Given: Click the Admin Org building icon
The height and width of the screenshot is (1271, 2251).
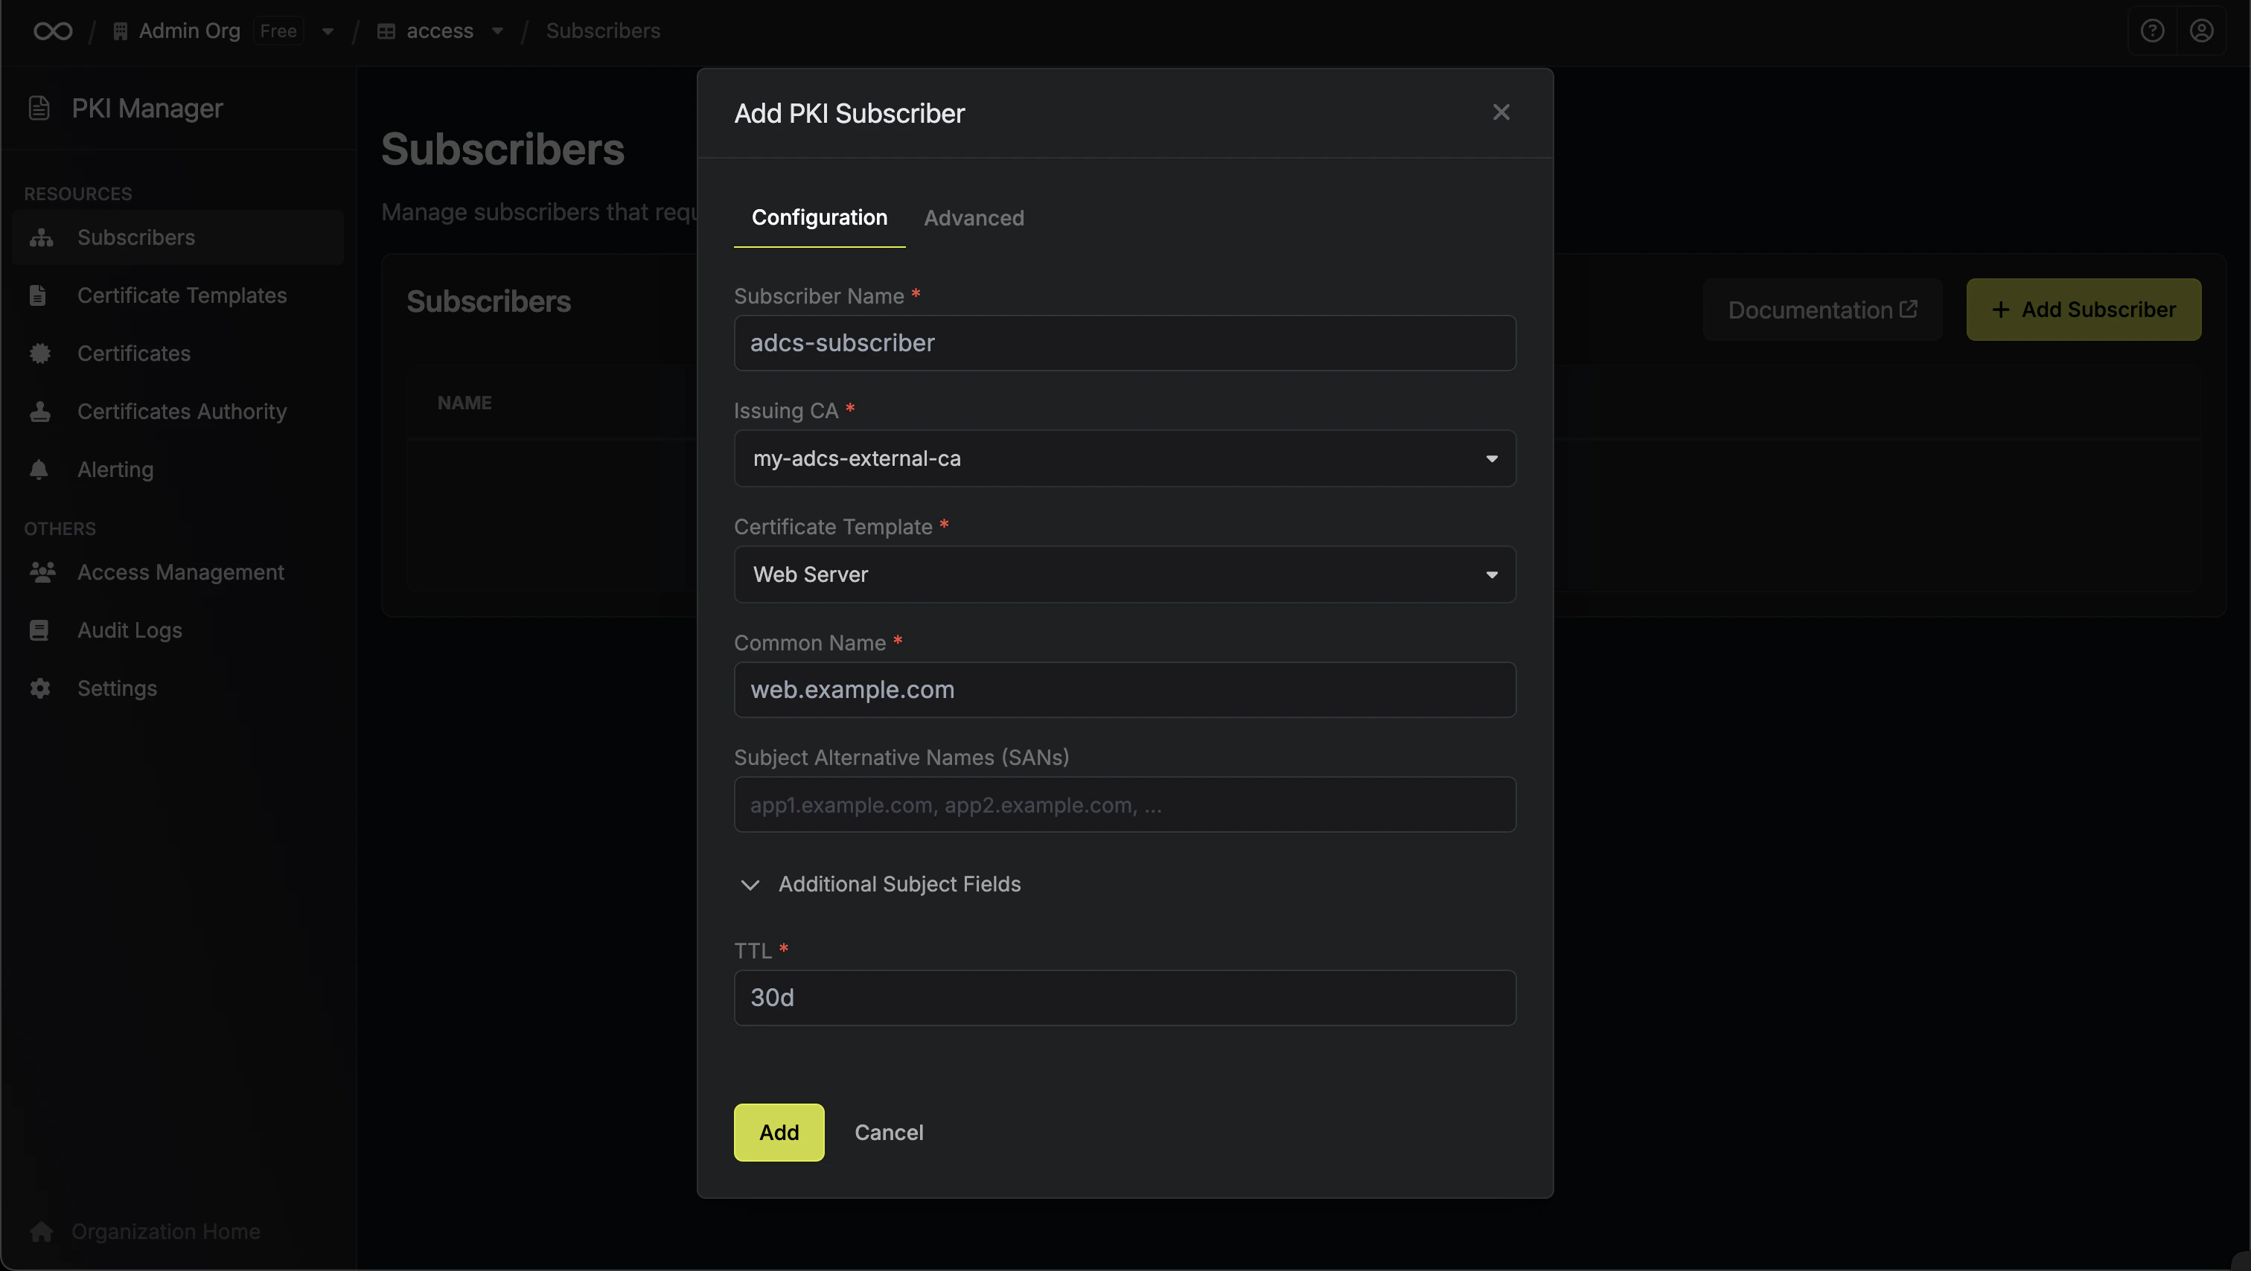Looking at the screenshot, I should click(121, 31).
